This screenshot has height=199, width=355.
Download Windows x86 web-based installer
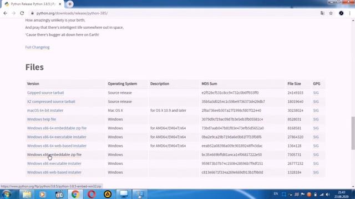pyautogui.click(x=54, y=172)
